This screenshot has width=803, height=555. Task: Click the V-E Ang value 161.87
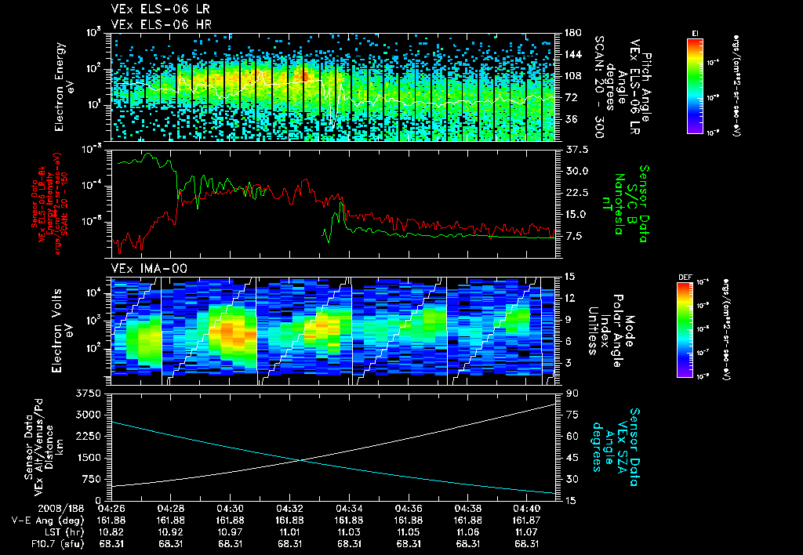pos(526,521)
